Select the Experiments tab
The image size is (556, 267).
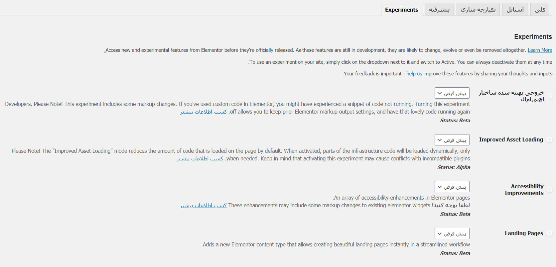point(401,10)
